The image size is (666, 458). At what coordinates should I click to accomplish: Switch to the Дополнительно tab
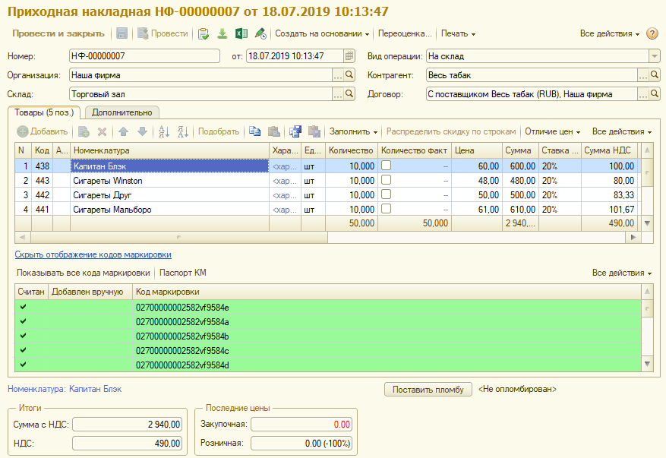[x=122, y=112]
